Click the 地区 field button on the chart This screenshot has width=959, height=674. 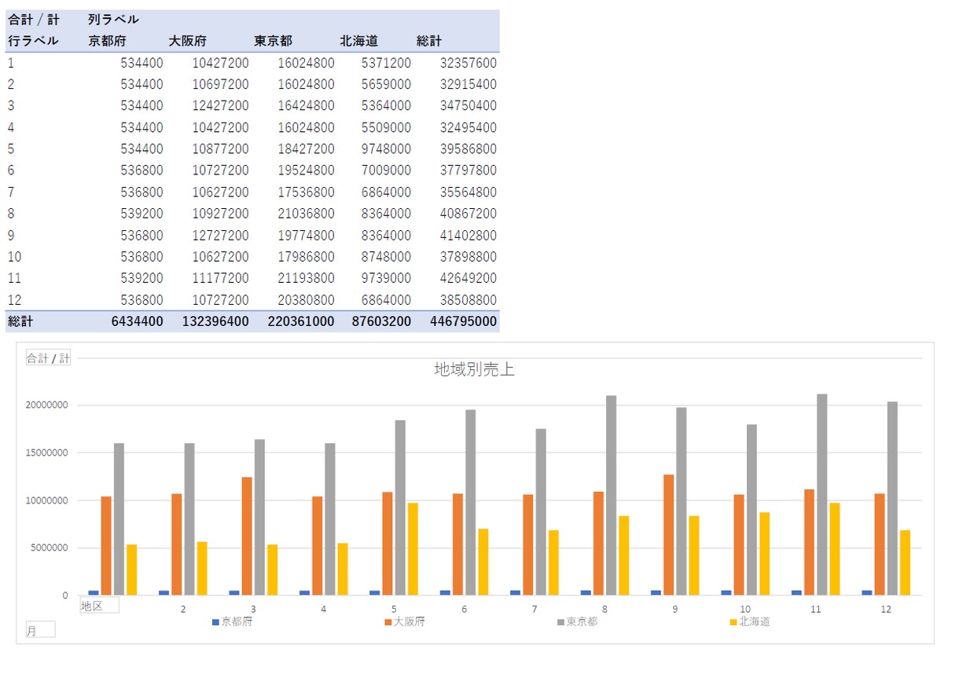tap(99, 605)
